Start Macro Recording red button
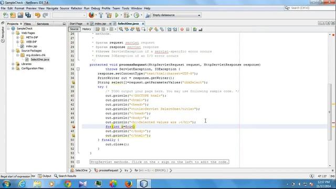336x189 pixels. click(x=182, y=29)
